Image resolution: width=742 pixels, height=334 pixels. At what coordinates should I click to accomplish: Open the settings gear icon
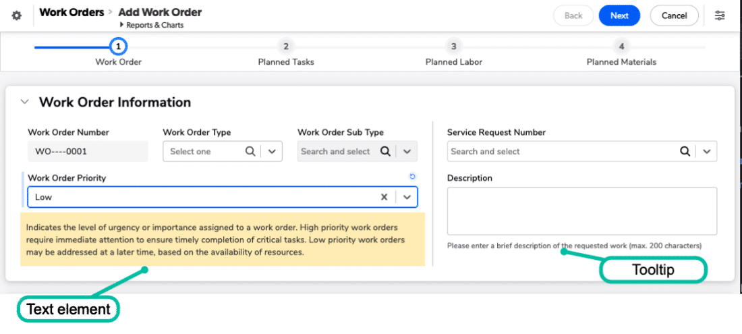pyautogui.click(x=17, y=16)
